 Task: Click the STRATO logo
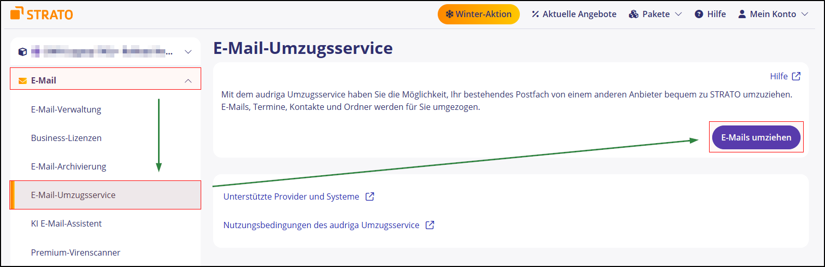point(42,14)
